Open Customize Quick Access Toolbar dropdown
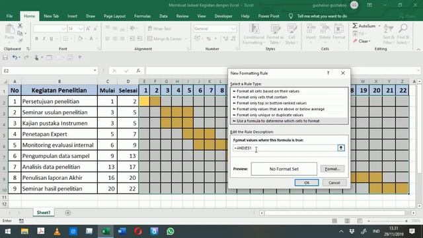 [x=79, y=58]
